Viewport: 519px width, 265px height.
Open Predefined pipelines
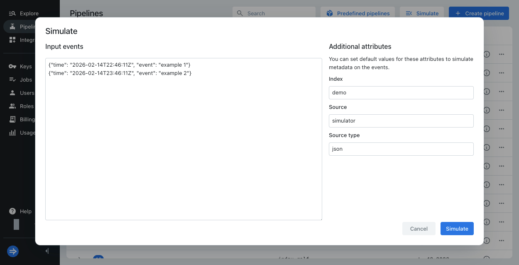click(357, 13)
